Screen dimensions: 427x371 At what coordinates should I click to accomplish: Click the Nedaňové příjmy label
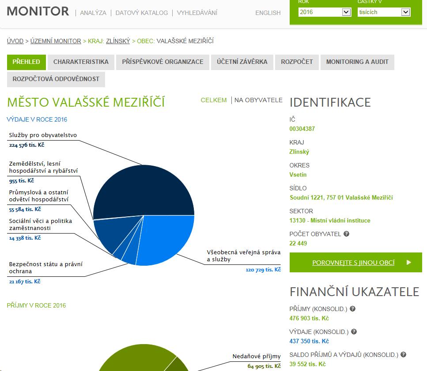(257, 356)
